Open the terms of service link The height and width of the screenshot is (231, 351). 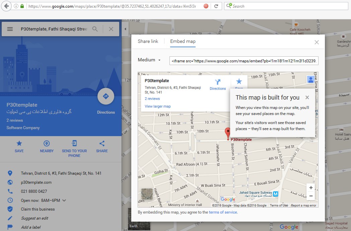[x=223, y=212]
